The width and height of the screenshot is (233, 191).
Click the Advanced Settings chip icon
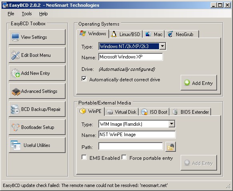(16, 92)
